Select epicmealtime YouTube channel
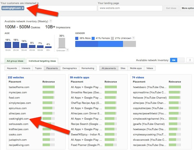 150,92
